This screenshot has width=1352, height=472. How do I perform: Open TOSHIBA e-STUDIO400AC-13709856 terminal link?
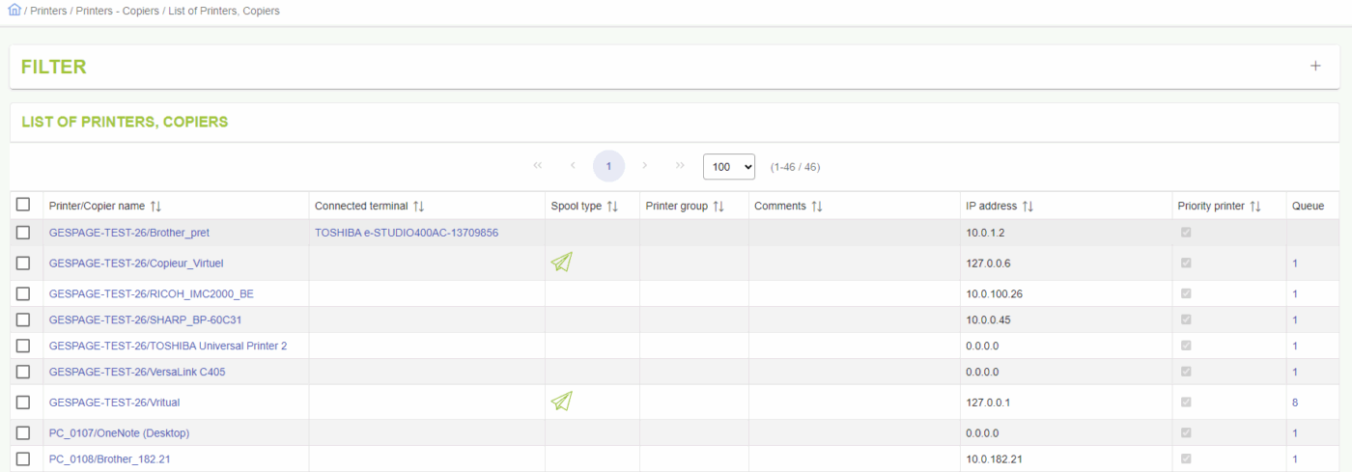407,233
